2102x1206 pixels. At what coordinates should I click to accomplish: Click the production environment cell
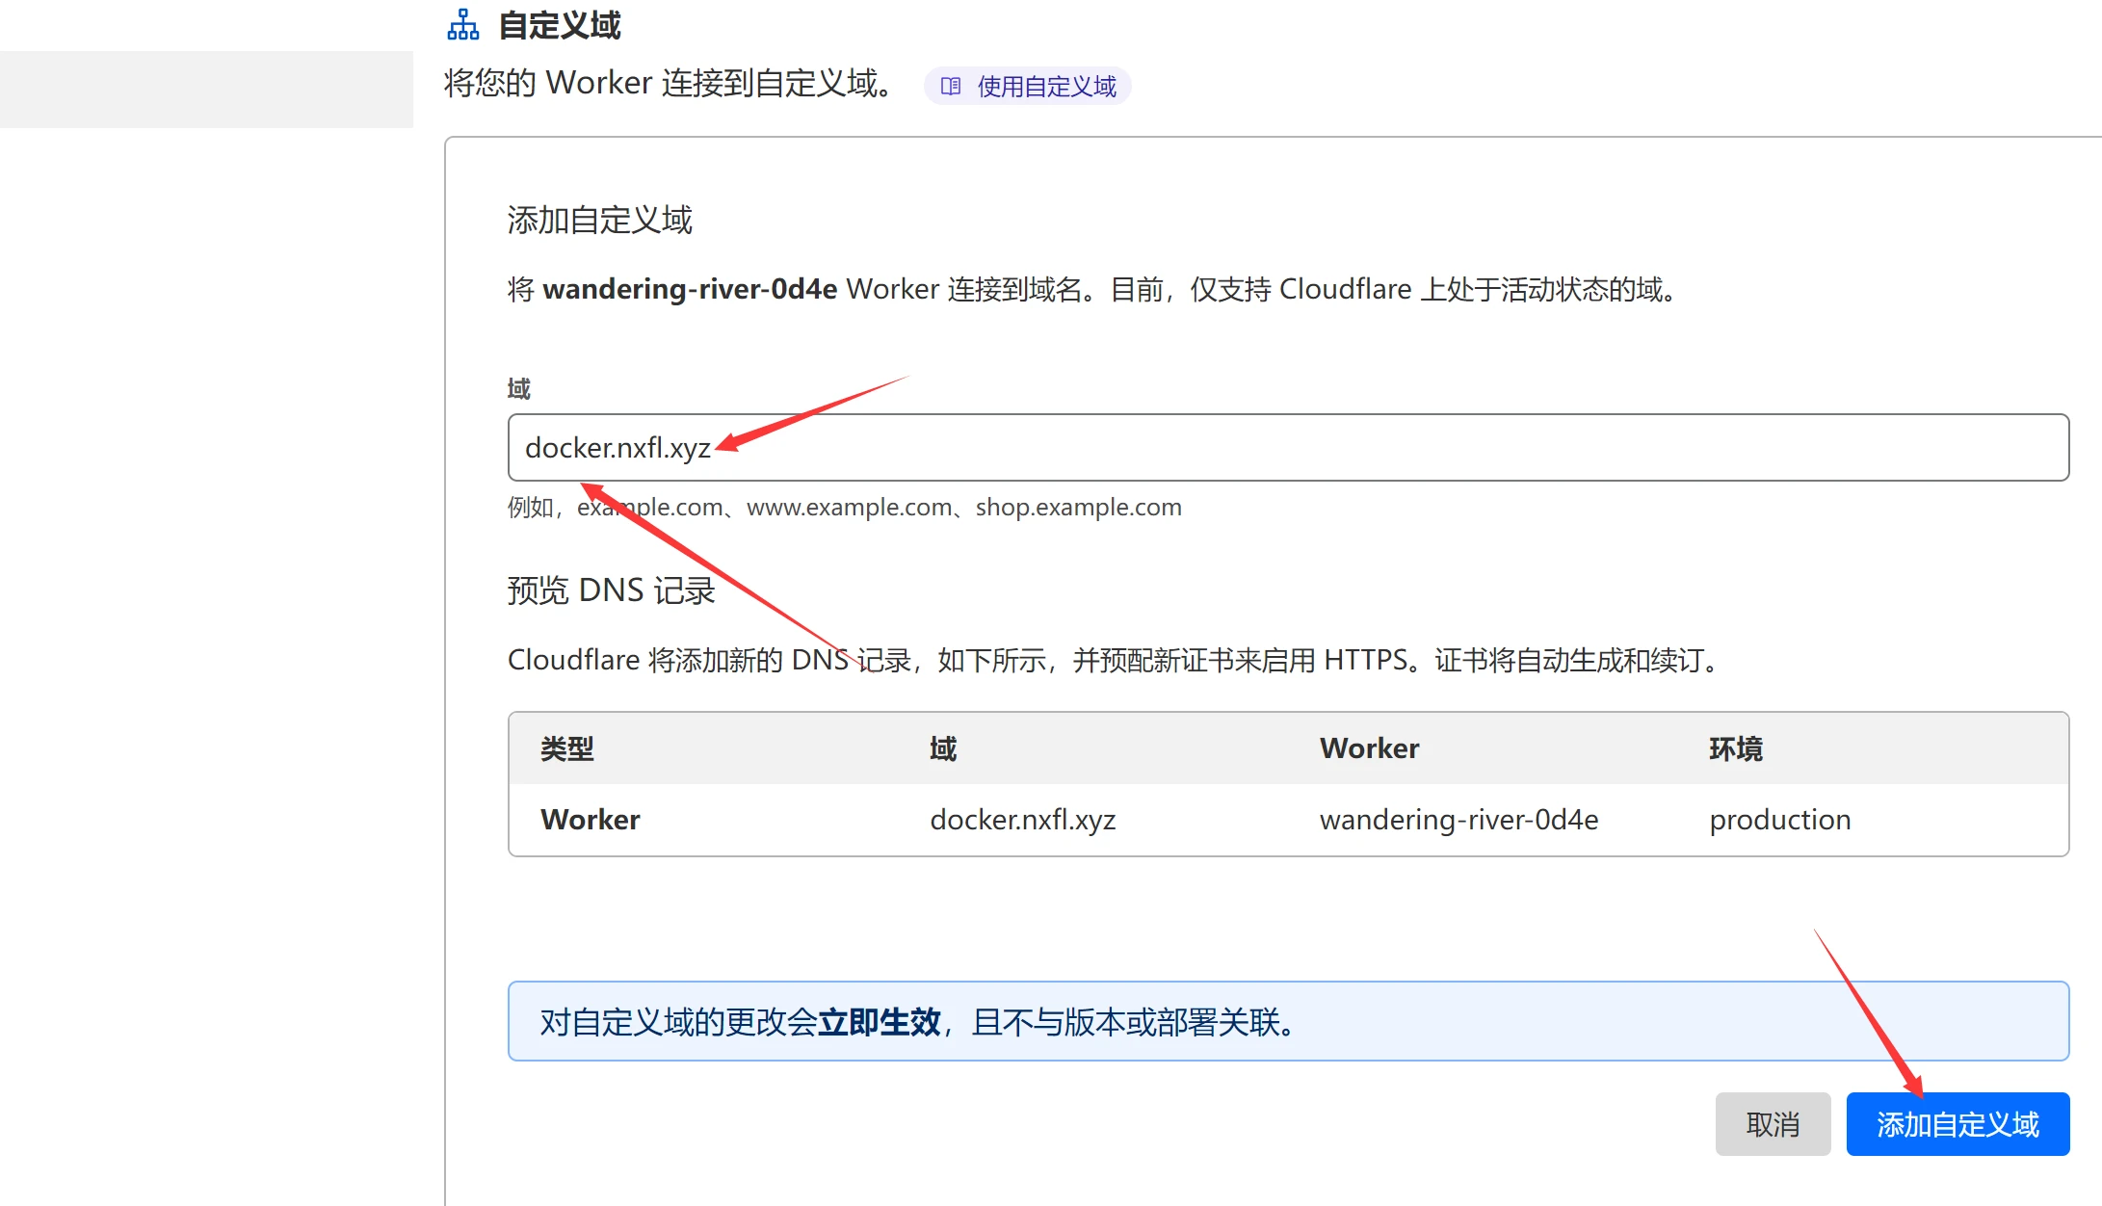point(1780,820)
